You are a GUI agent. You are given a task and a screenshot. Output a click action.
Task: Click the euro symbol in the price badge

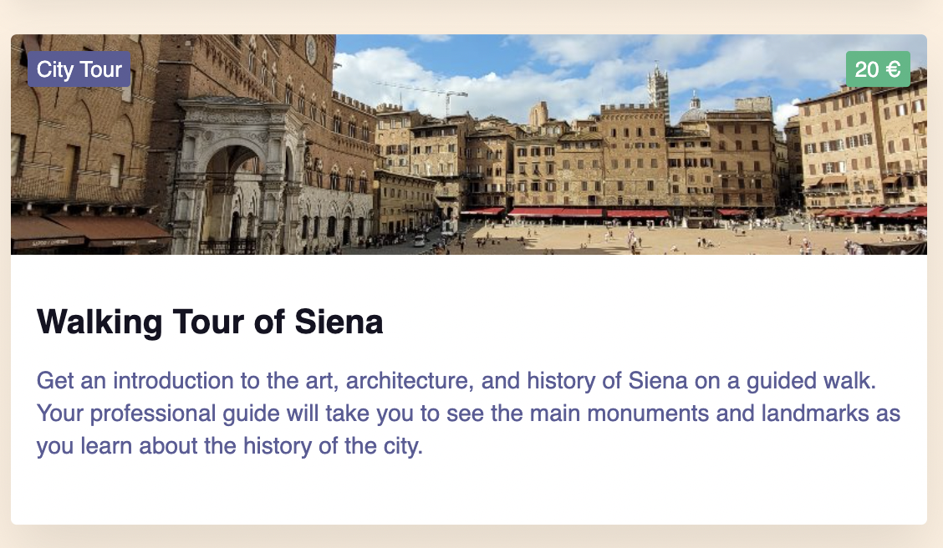893,69
